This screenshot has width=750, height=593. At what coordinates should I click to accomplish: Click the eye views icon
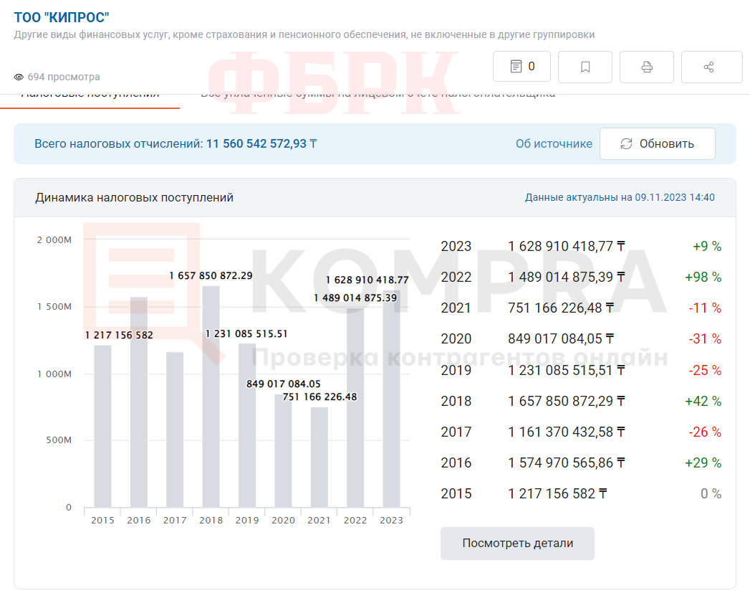(x=19, y=77)
